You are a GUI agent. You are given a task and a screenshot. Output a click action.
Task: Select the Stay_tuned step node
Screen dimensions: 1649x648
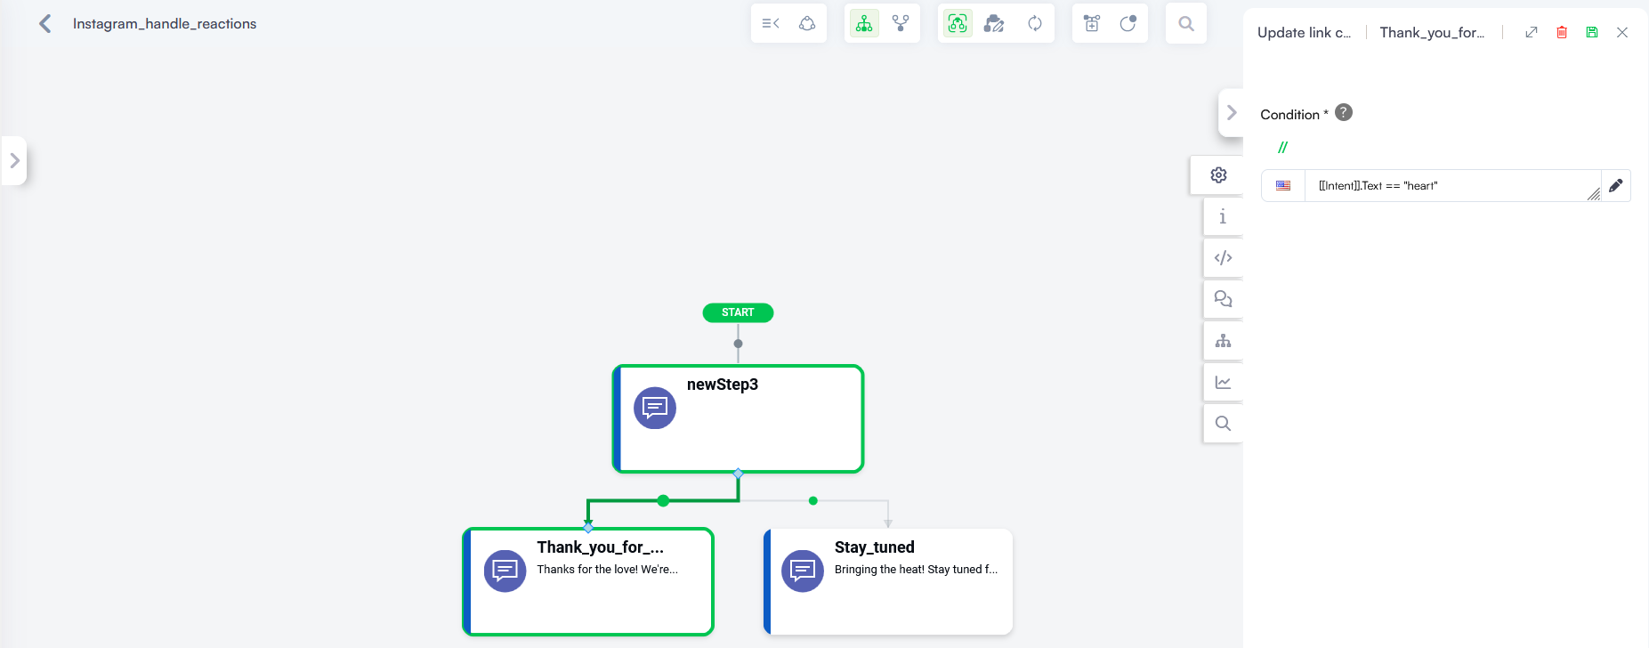888,582
